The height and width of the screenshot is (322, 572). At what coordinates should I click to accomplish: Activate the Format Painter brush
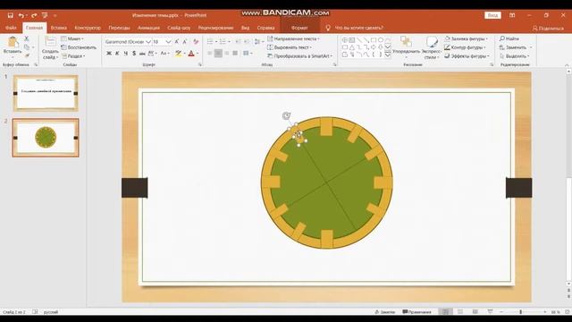(27, 55)
